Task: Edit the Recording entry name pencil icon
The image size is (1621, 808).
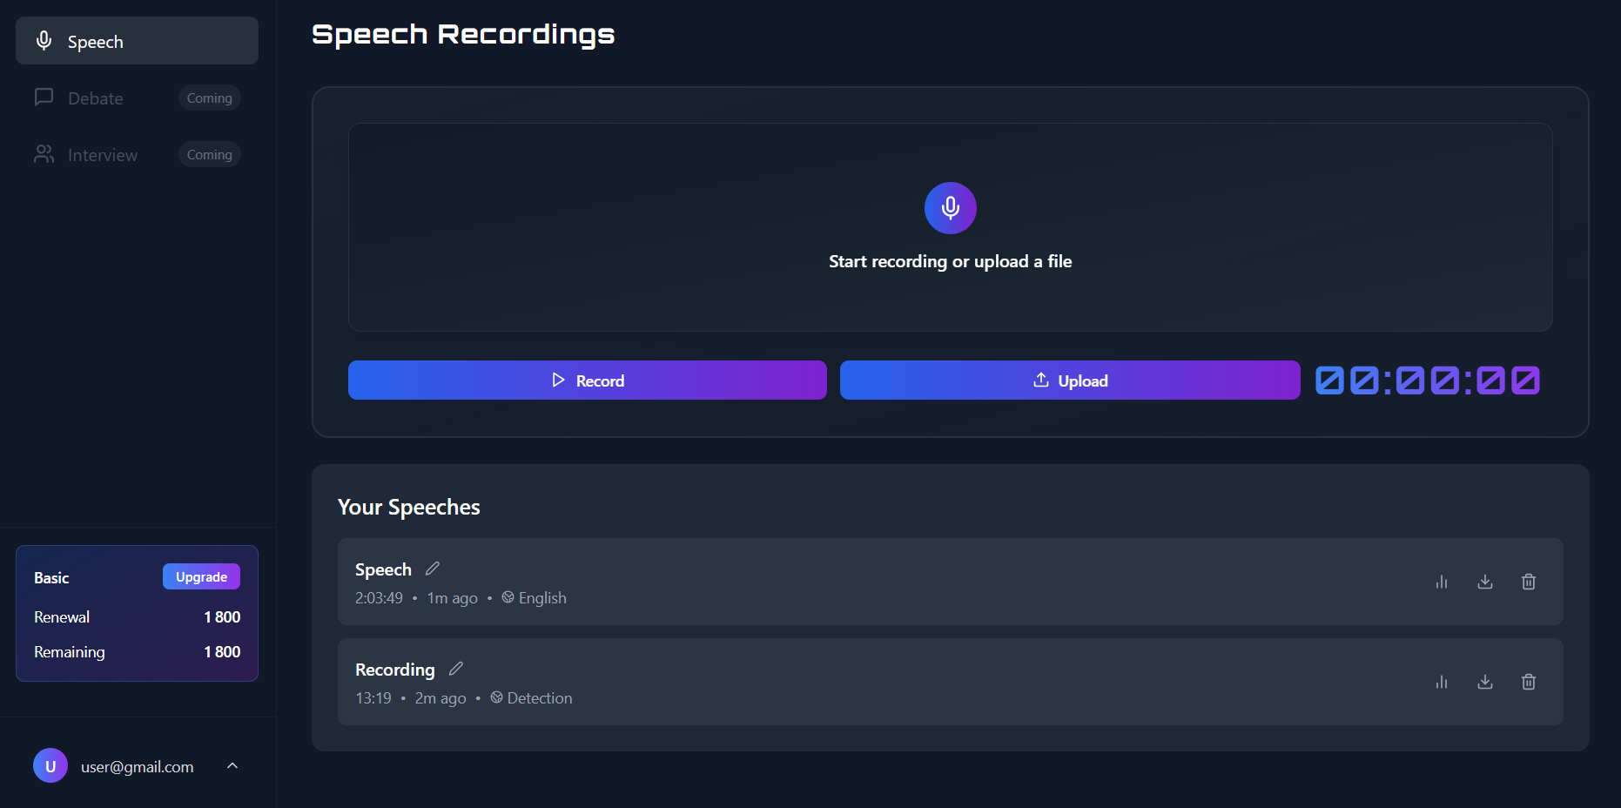Action: tap(455, 669)
